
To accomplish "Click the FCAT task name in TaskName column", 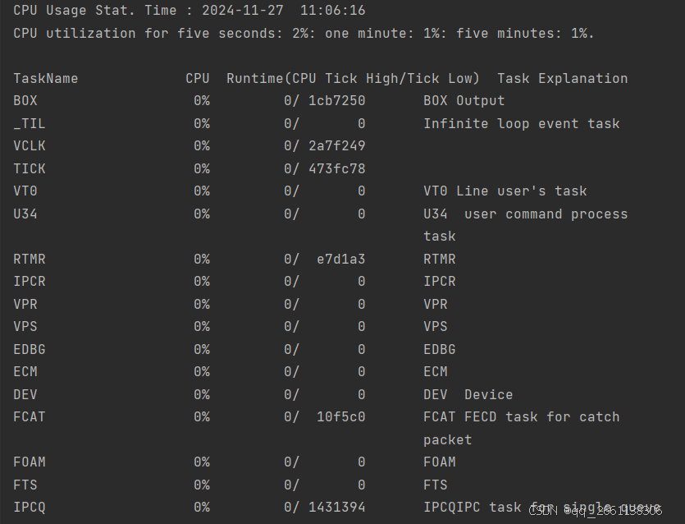I will [x=30, y=417].
